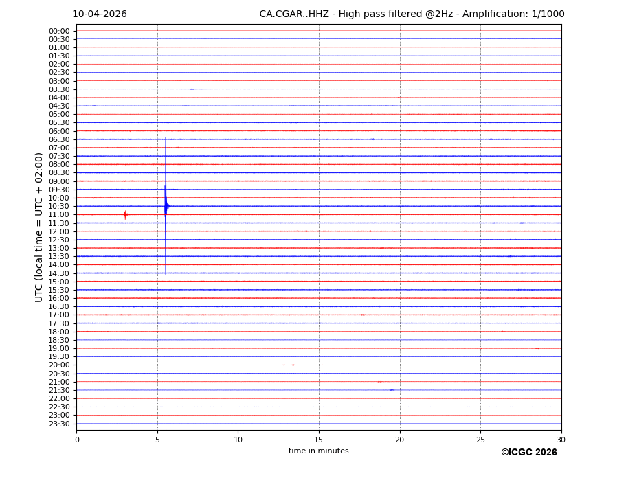Click the 15 tick label on x-axis
Image resolution: width=637 pixels, height=478 pixels.
319,440
